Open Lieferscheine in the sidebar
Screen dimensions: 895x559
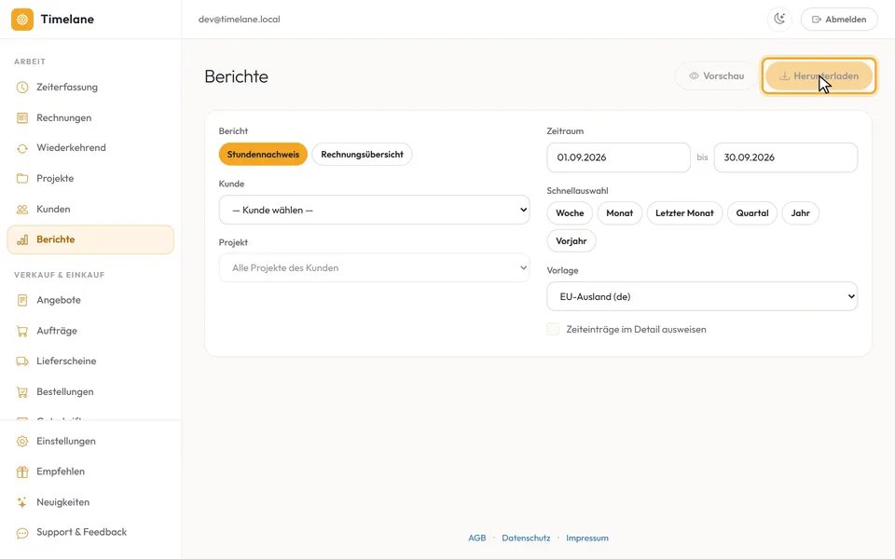pos(90,361)
